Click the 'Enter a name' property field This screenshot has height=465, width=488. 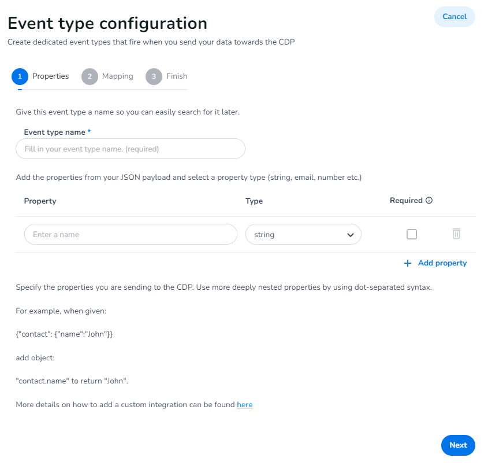tap(131, 235)
